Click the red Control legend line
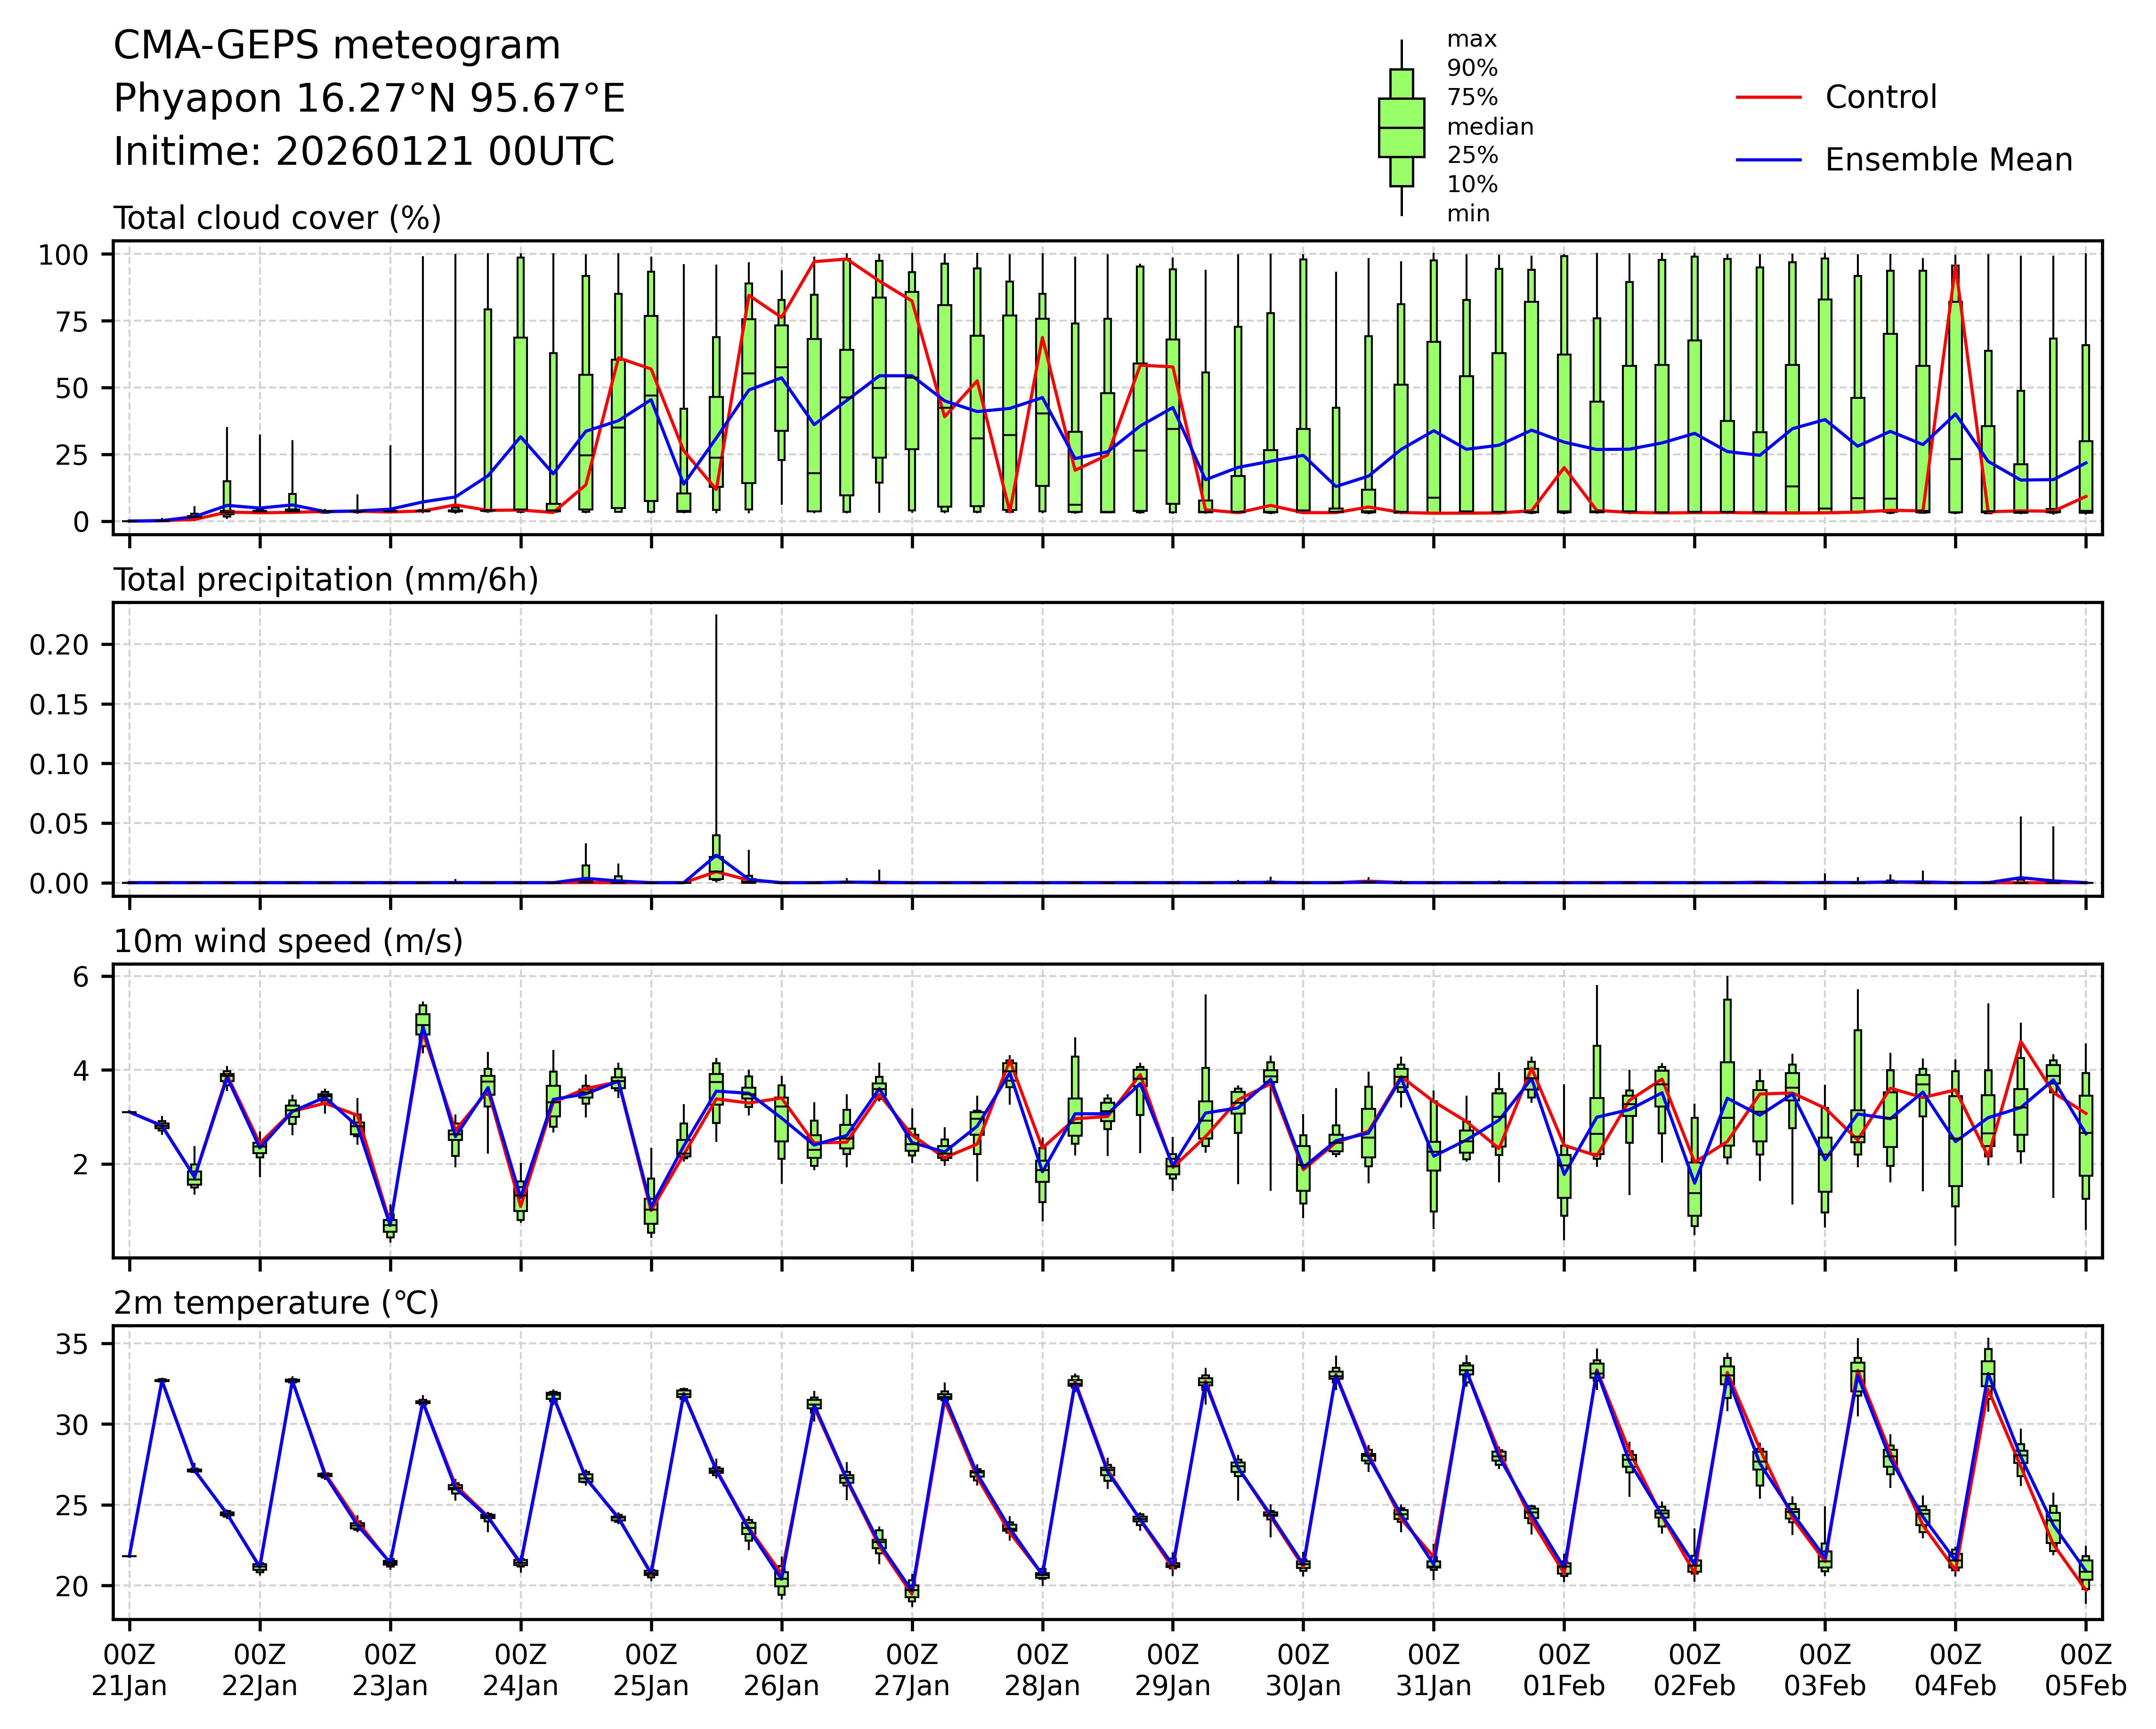This screenshot has width=2156, height=1729. 1768,98
